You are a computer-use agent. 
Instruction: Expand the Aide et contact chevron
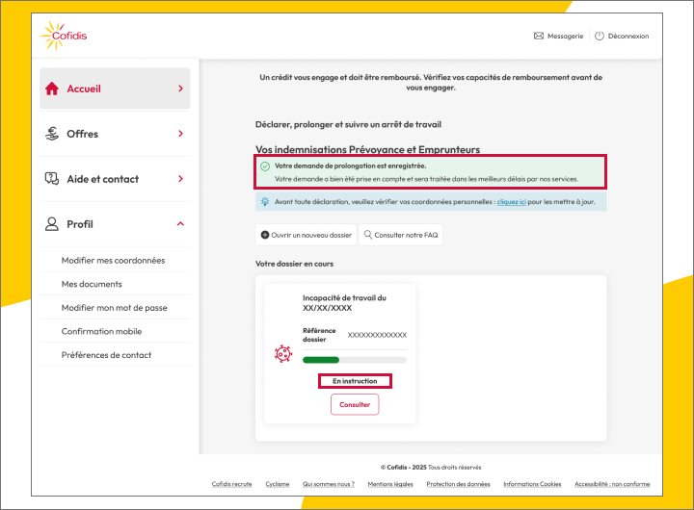(x=180, y=179)
